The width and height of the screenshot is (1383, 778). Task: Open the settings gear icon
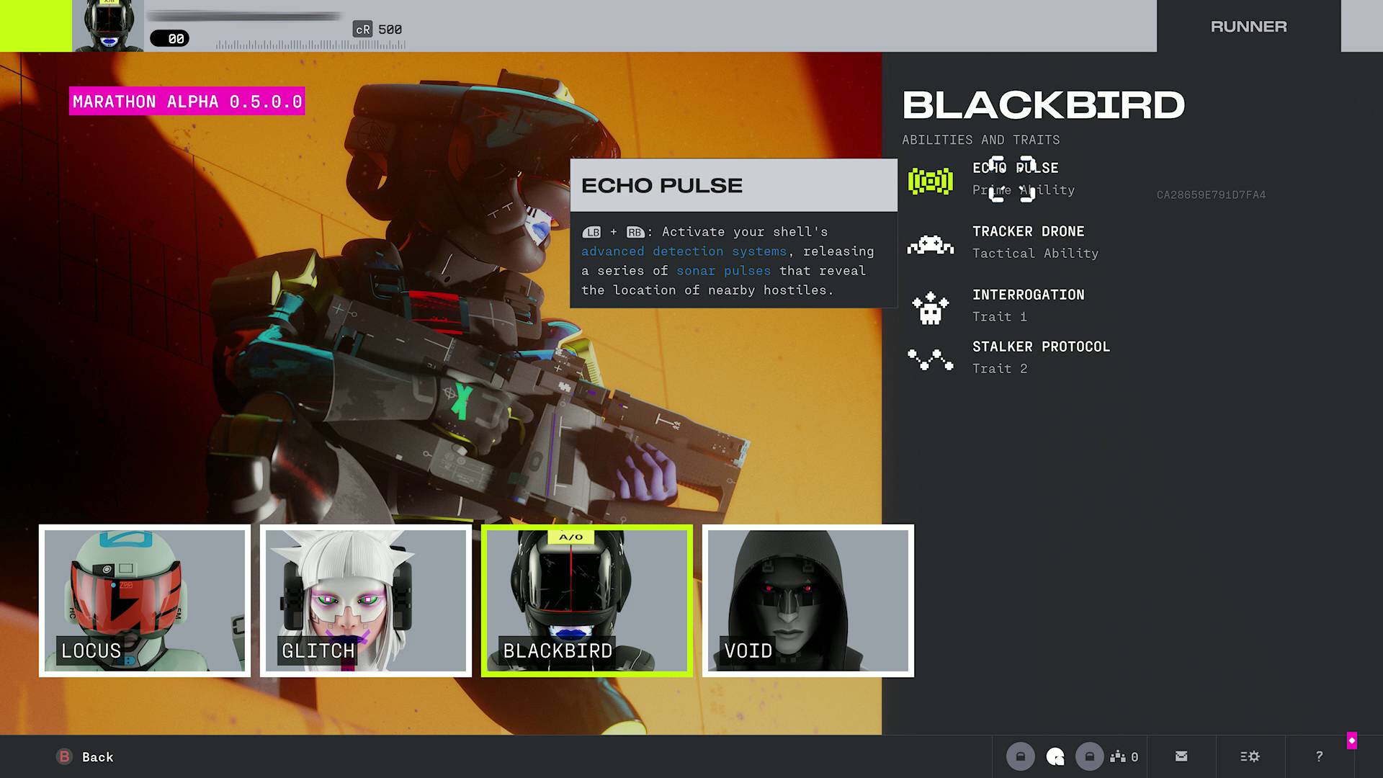pos(1250,756)
